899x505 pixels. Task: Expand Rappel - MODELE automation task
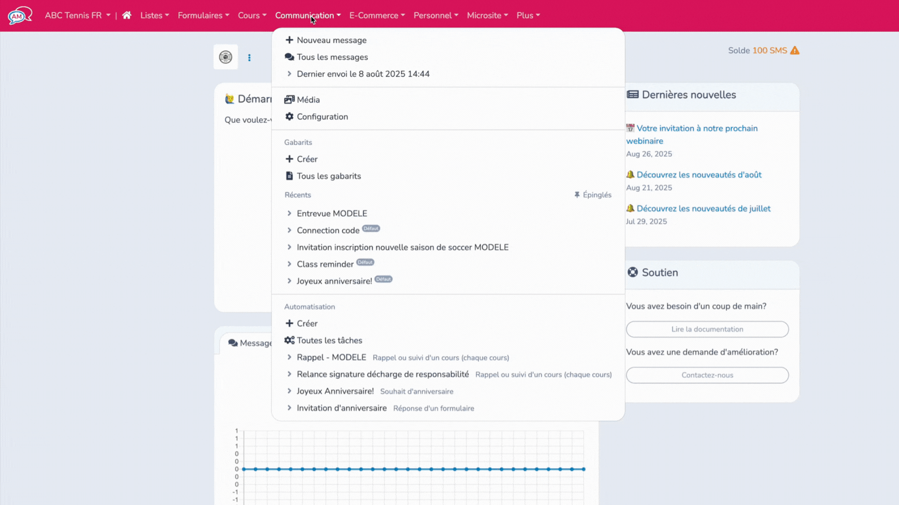(331, 357)
